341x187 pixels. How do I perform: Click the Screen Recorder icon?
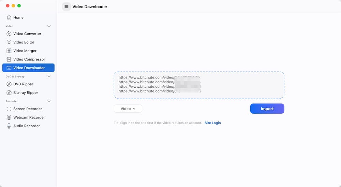(9, 109)
